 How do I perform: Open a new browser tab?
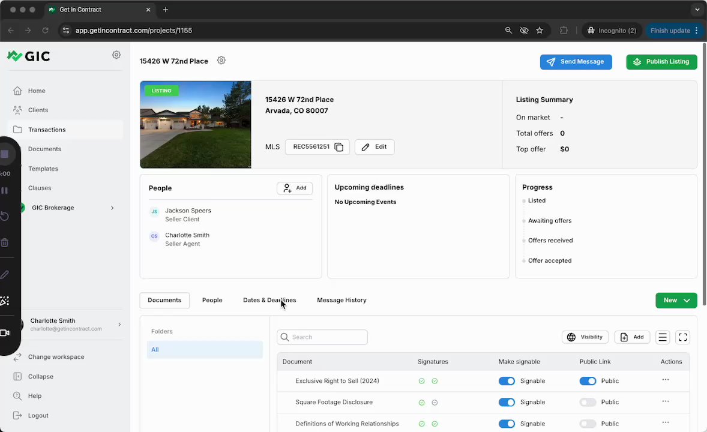point(166,10)
